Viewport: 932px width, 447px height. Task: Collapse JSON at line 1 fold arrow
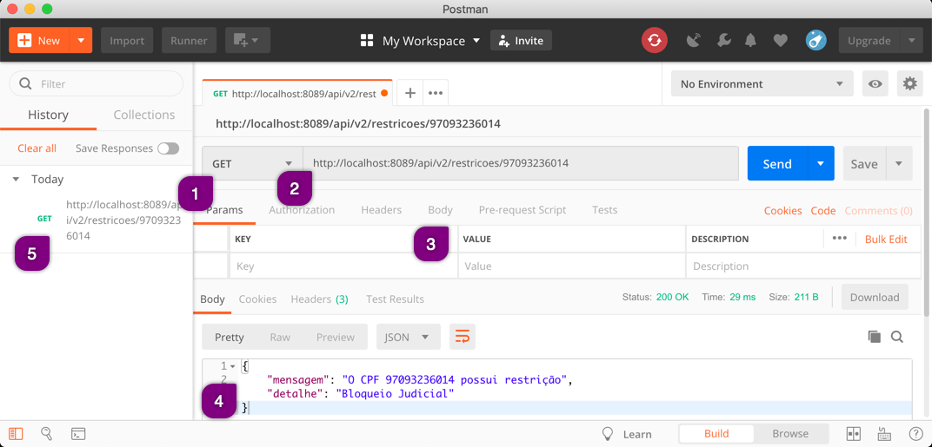pyautogui.click(x=233, y=366)
